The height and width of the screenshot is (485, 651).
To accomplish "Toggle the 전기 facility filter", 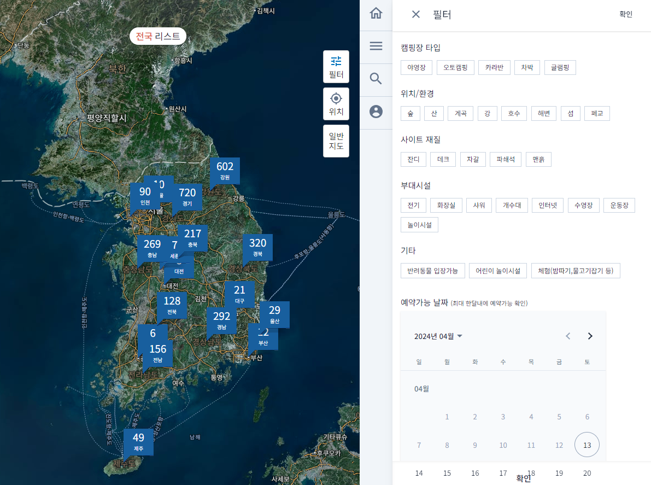I will 414,205.
